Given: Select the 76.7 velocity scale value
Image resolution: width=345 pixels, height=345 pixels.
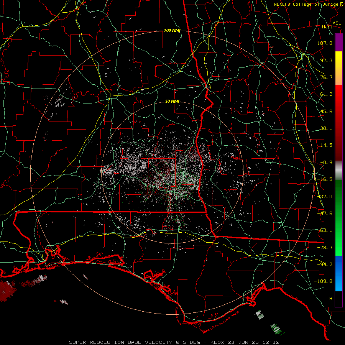Looking at the screenshot, I should (326, 77).
